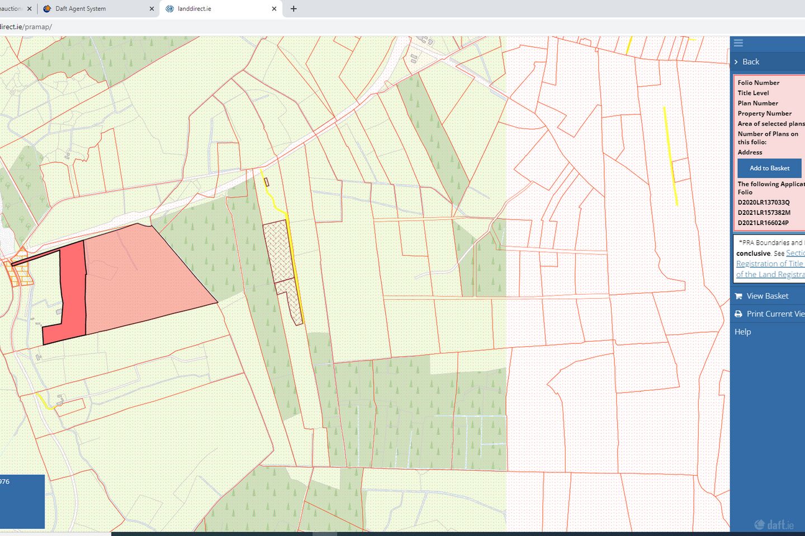Select the light pink highlighted land parcel
This screenshot has height=536, width=805.
140,279
